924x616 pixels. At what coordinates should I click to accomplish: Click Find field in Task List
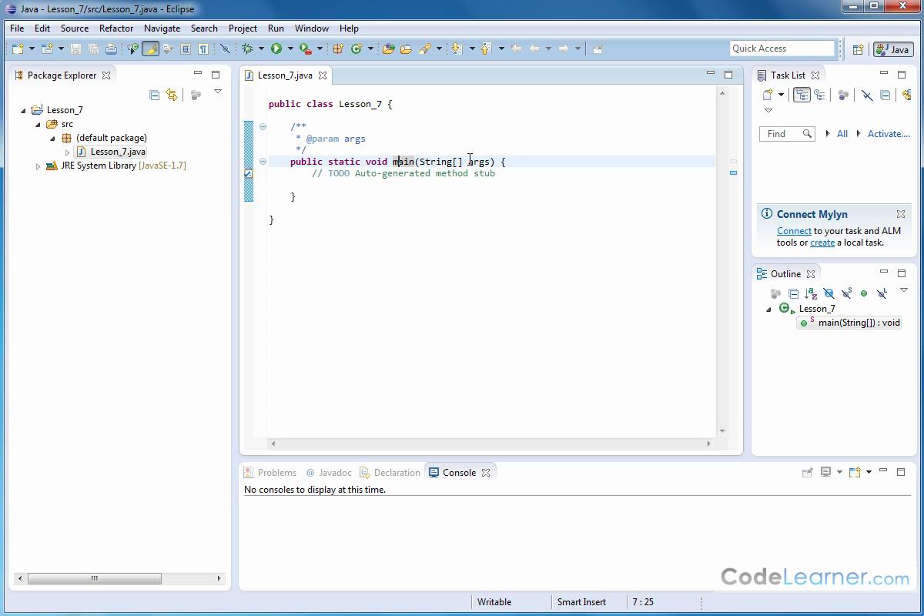786,133
